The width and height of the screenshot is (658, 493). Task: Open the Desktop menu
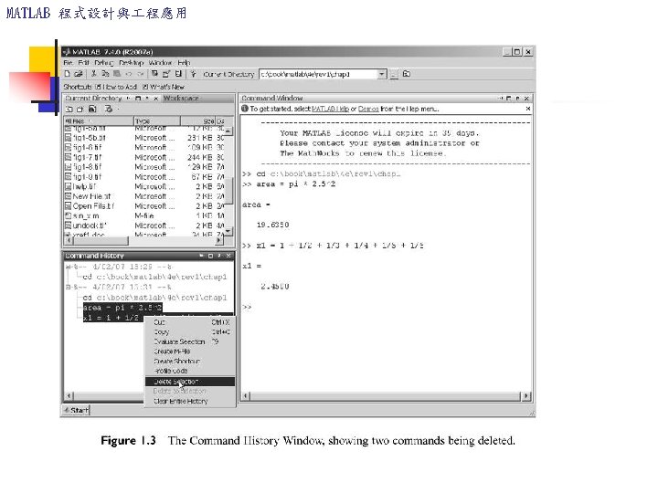132,62
